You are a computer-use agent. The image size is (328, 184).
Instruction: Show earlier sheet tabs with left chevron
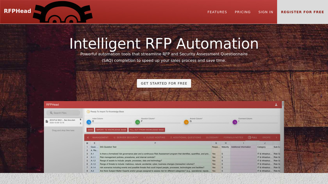pyautogui.click(x=88, y=138)
